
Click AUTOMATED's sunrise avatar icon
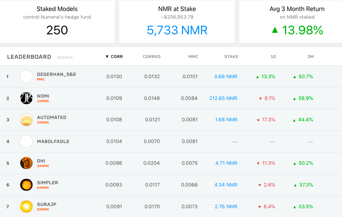point(26,120)
